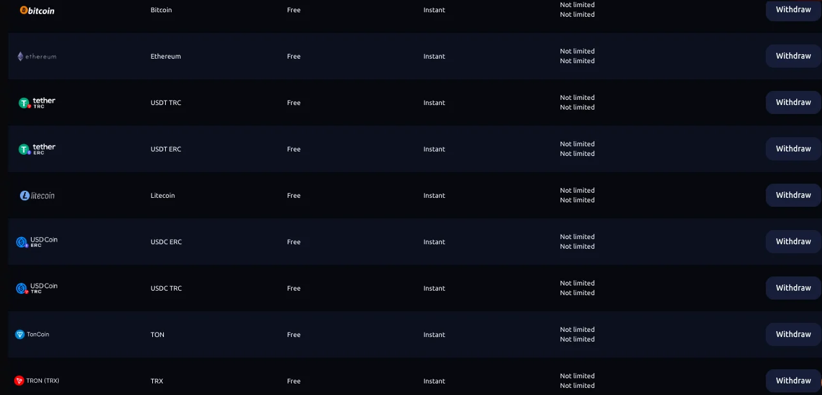Click the Litecoin logo icon
Screen dimensions: 822x395
pos(37,195)
